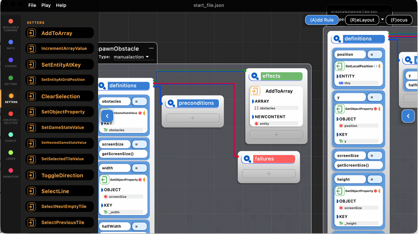The width and height of the screenshot is (418, 234).
Task: Click the magnifier icon on effects header
Action: pos(255,76)
